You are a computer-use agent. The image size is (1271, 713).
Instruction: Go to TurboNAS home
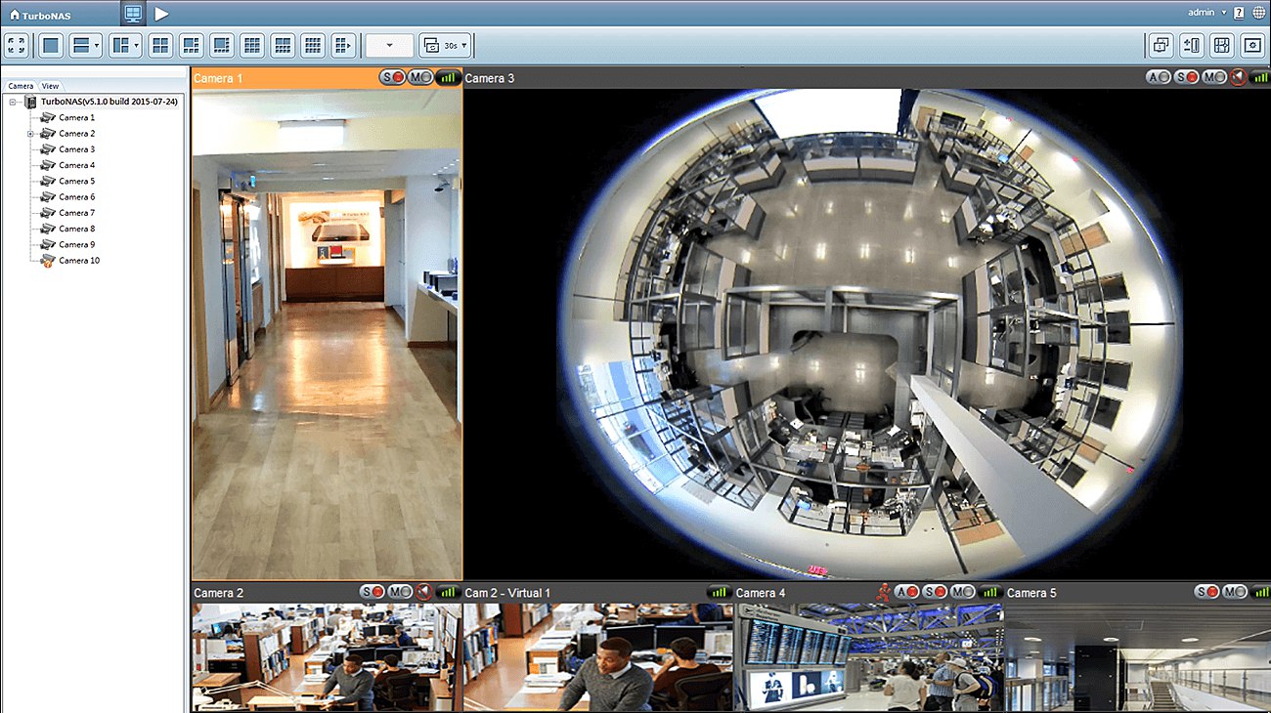coord(42,14)
